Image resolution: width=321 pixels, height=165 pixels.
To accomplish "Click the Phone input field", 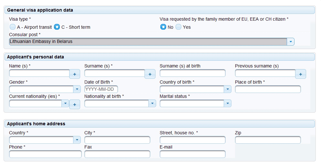I will click(x=45, y=154).
